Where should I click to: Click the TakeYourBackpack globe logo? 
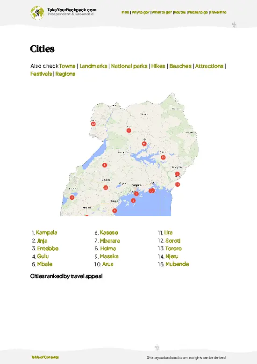(x=37, y=13)
